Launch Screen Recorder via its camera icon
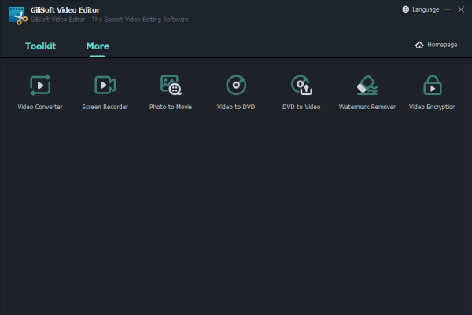Viewport: 472px width, 315px height. tap(105, 85)
